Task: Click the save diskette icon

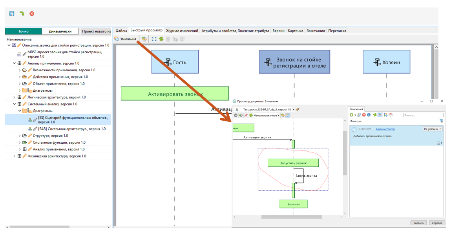Action: (12, 14)
